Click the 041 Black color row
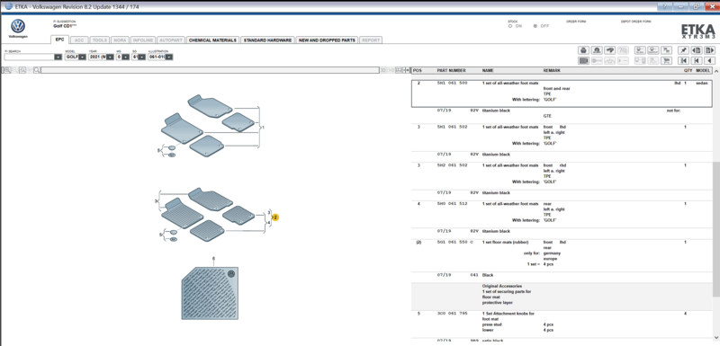The width and height of the screenshot is (720, 346). 562,275
